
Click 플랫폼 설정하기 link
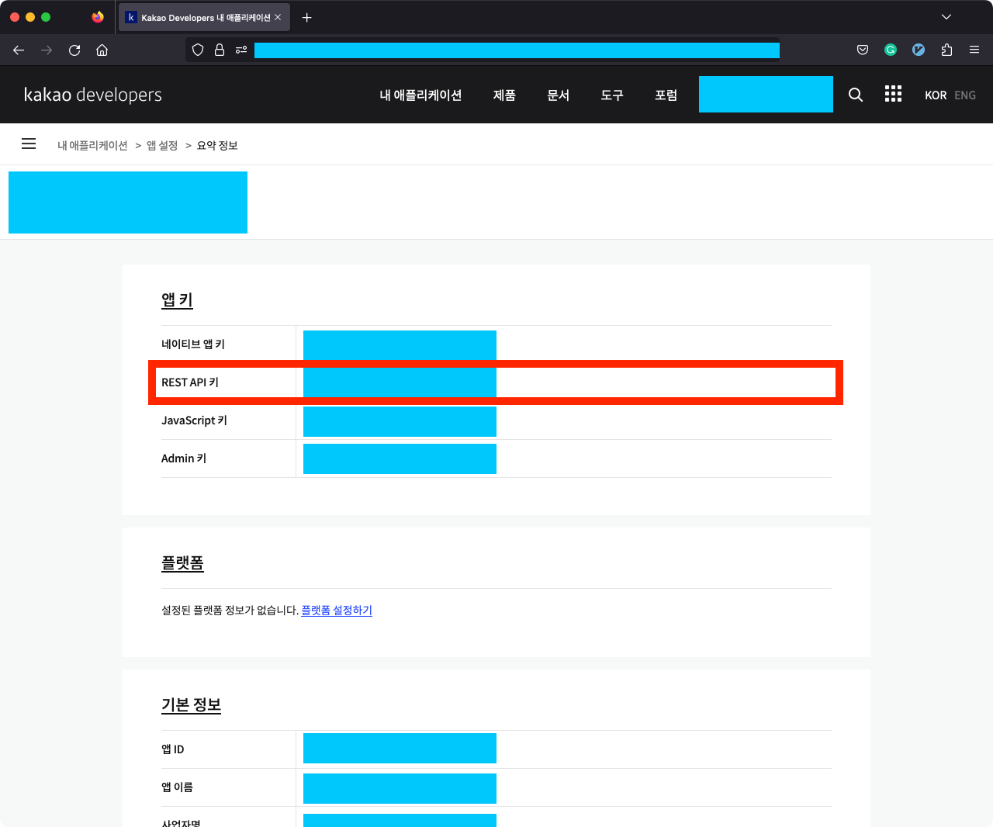(x=337, y=611)
